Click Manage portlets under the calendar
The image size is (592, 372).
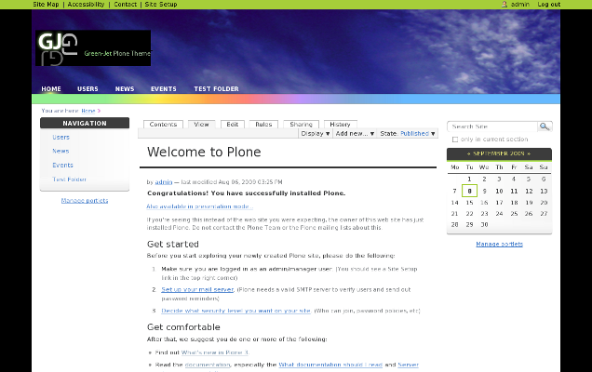(x=500, y=244)
